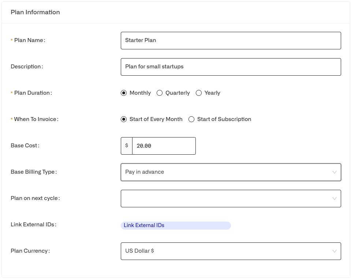Click the dollar sign prefix on Base Cost
This screenshot has height=279, width=351.
click(x=127, y=146)
